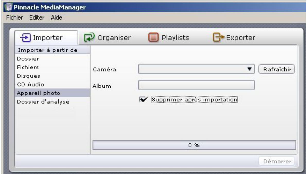Viewport: 307px width, 174px height.
Task: Open the Caméra dropdown arrow
Action: [249, 69]
